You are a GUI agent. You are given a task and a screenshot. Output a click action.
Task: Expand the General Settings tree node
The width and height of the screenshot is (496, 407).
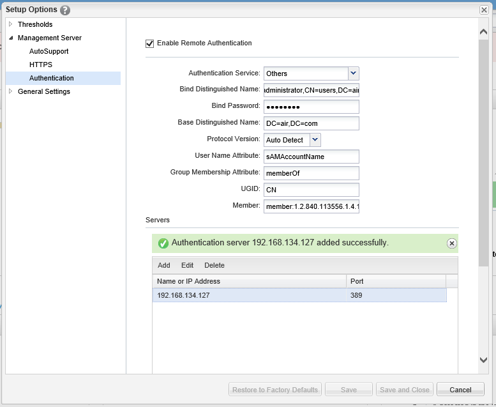coord(11,91)
